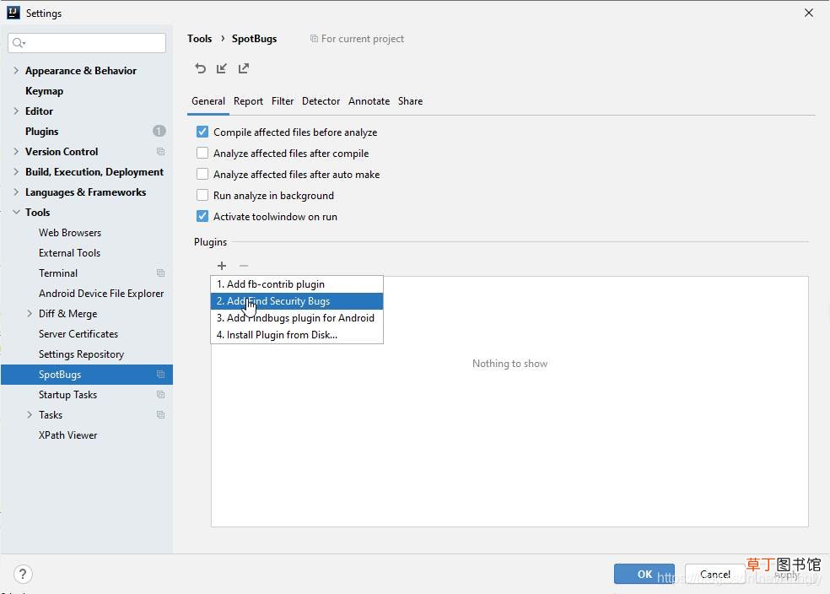Image resolution: width=830 pixels, height=594 pixels.
Task: Select Startup Tasks item
Action: (x=67, y=394)
